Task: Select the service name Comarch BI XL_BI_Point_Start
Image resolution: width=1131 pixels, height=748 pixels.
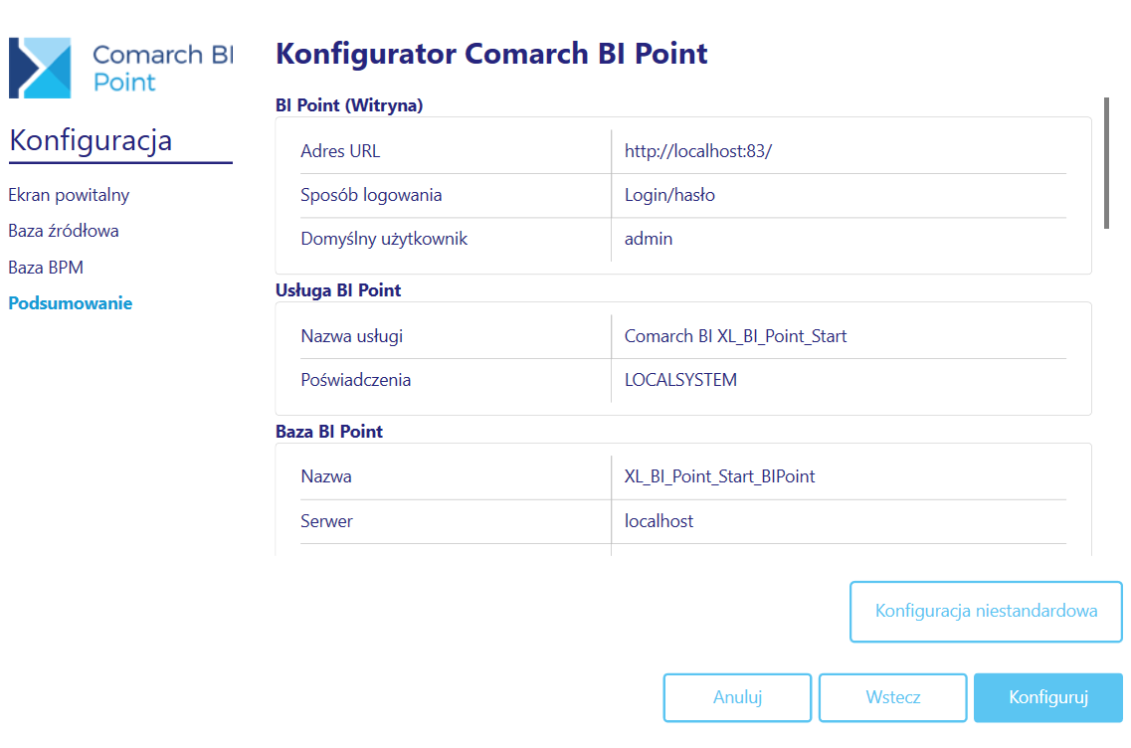Action: point(735,336)
